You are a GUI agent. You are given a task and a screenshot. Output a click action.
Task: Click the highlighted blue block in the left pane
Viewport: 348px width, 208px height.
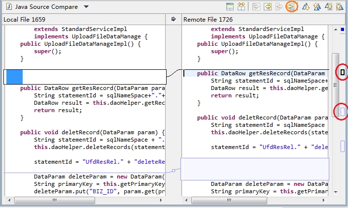pos(14,77)
